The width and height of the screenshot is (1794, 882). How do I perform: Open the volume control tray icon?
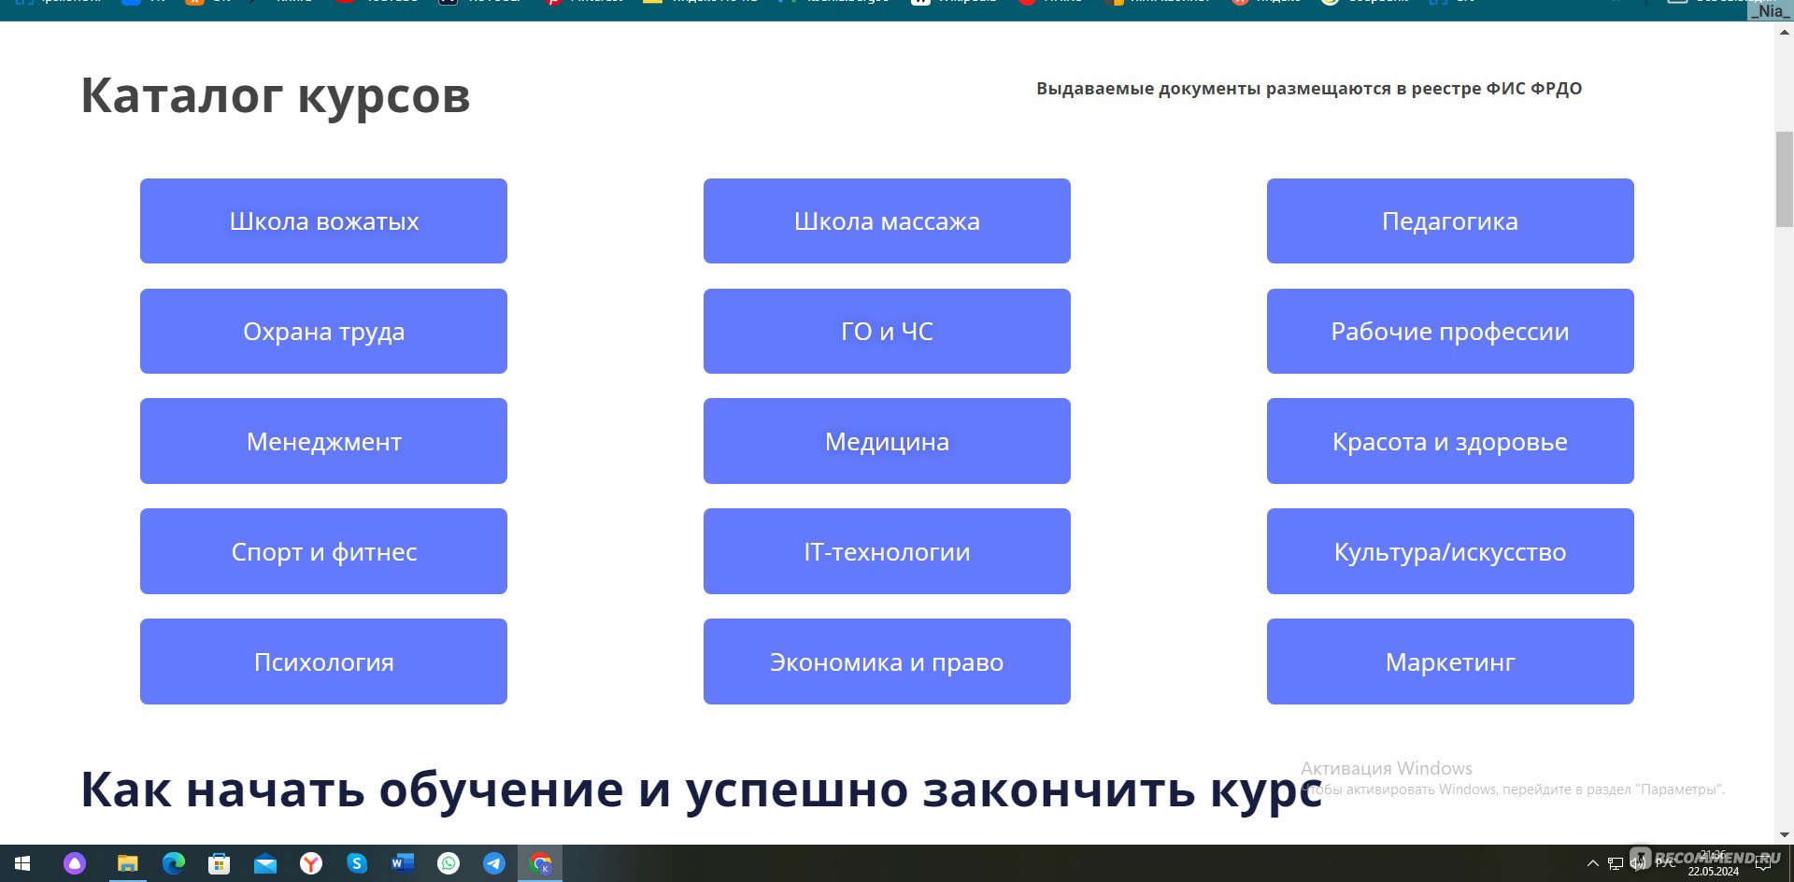(x=1638, y=863)
